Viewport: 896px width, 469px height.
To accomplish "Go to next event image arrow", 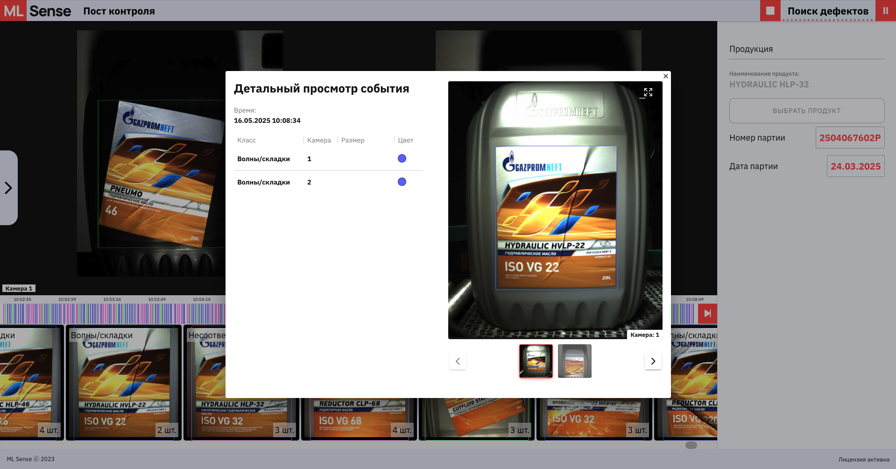I will click(x=653, y=361).
